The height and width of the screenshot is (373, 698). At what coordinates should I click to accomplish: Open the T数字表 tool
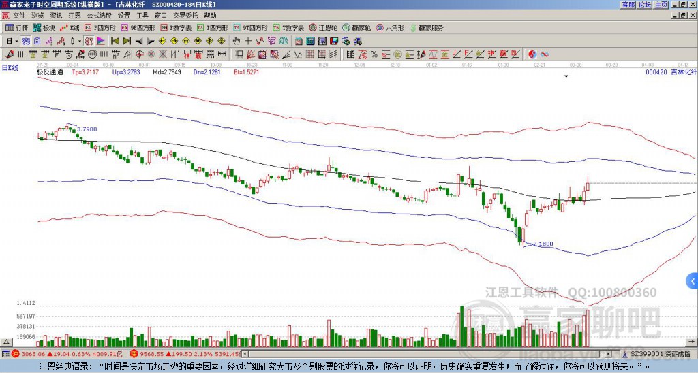click(288, 27)
